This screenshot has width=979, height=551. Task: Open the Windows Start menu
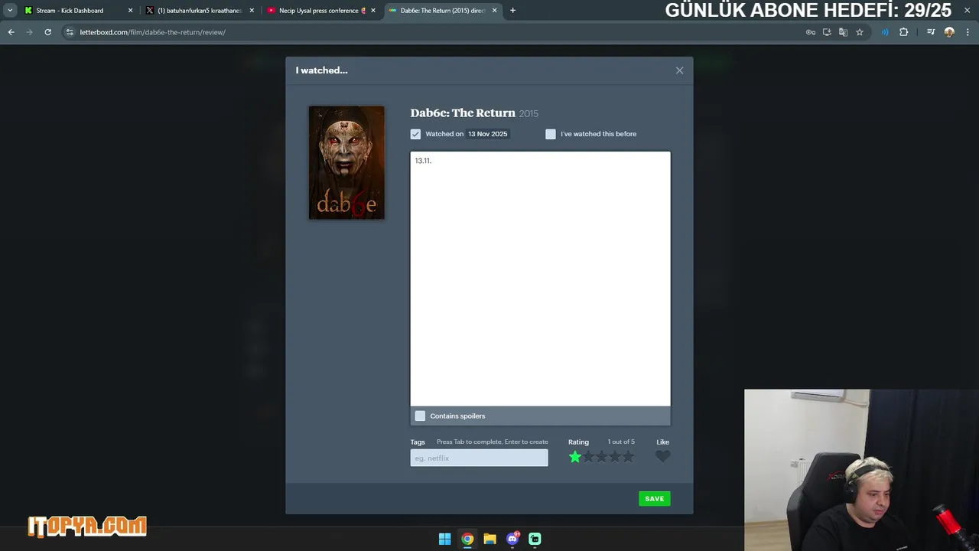pos(444,539)
